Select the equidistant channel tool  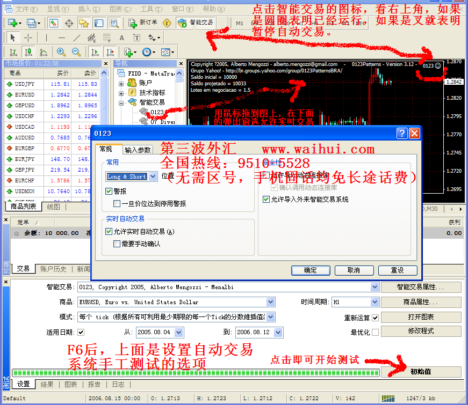(92, 38)
